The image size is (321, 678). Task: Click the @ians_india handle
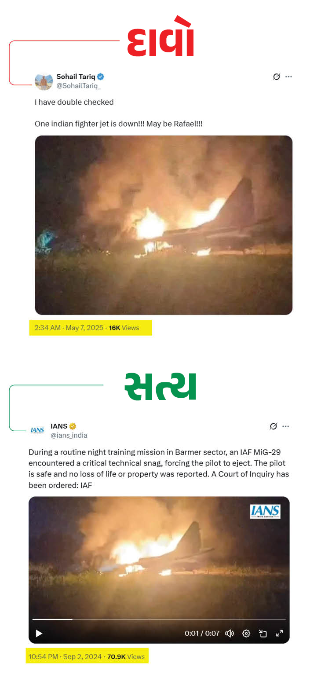[x=69, y=435]
